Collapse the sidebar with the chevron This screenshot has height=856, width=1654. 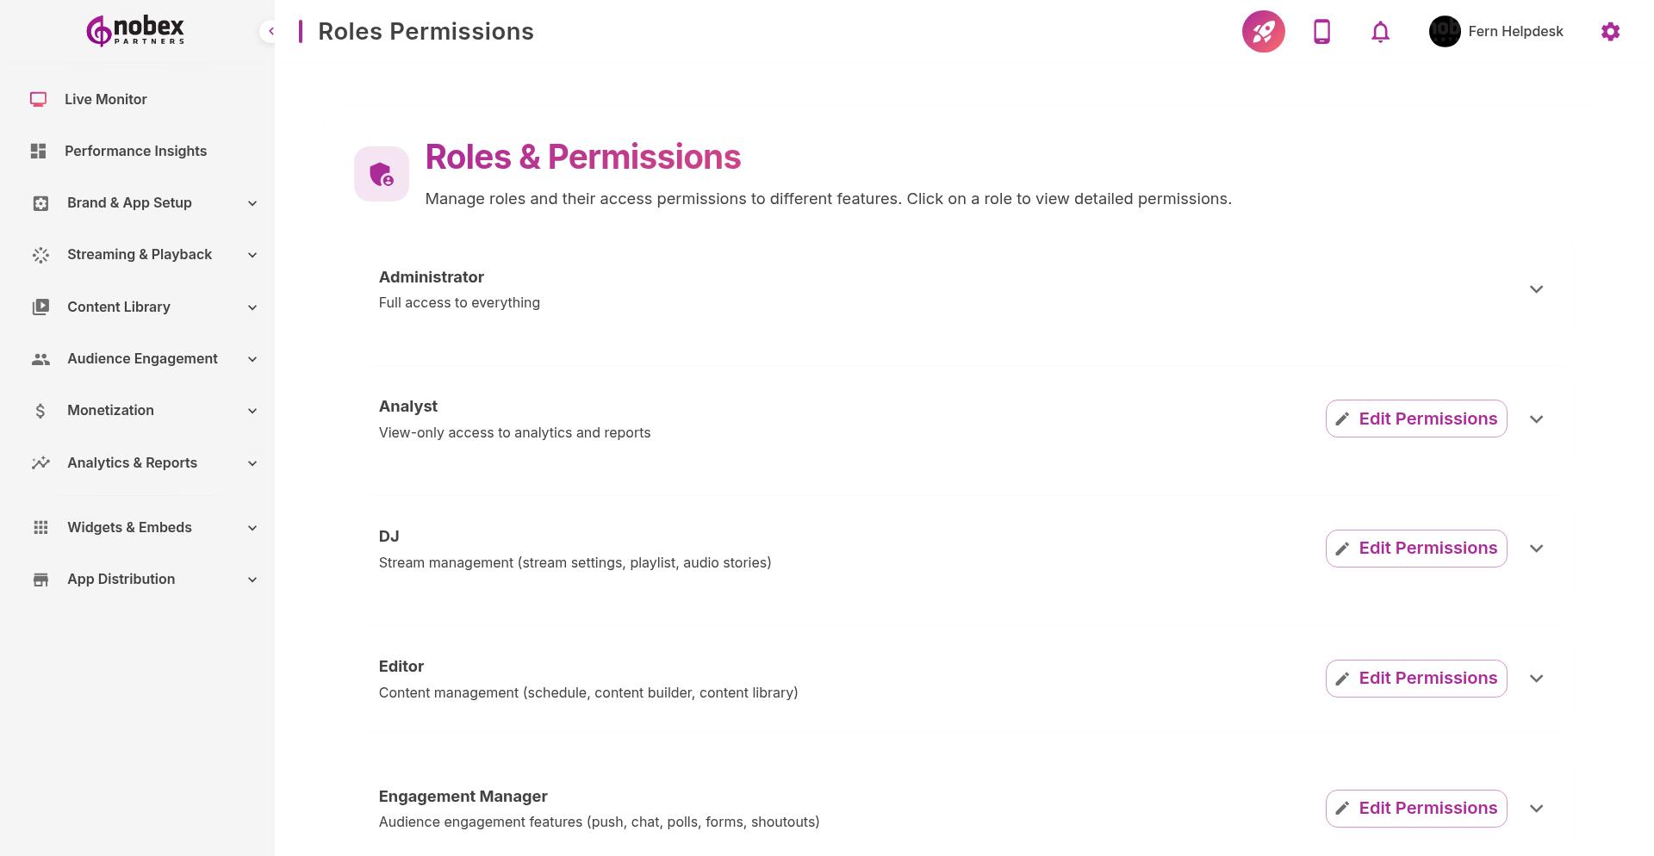(x=271, y=31)
